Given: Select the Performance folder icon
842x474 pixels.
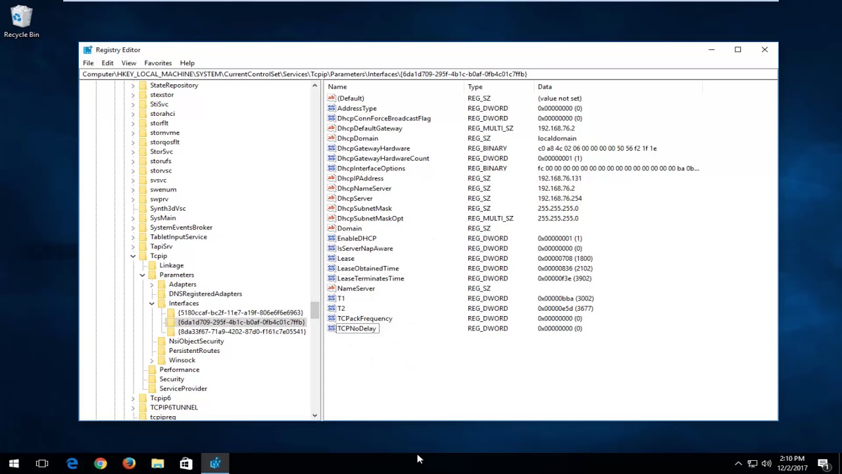Looking at the screenshot, I should (153, 370).
